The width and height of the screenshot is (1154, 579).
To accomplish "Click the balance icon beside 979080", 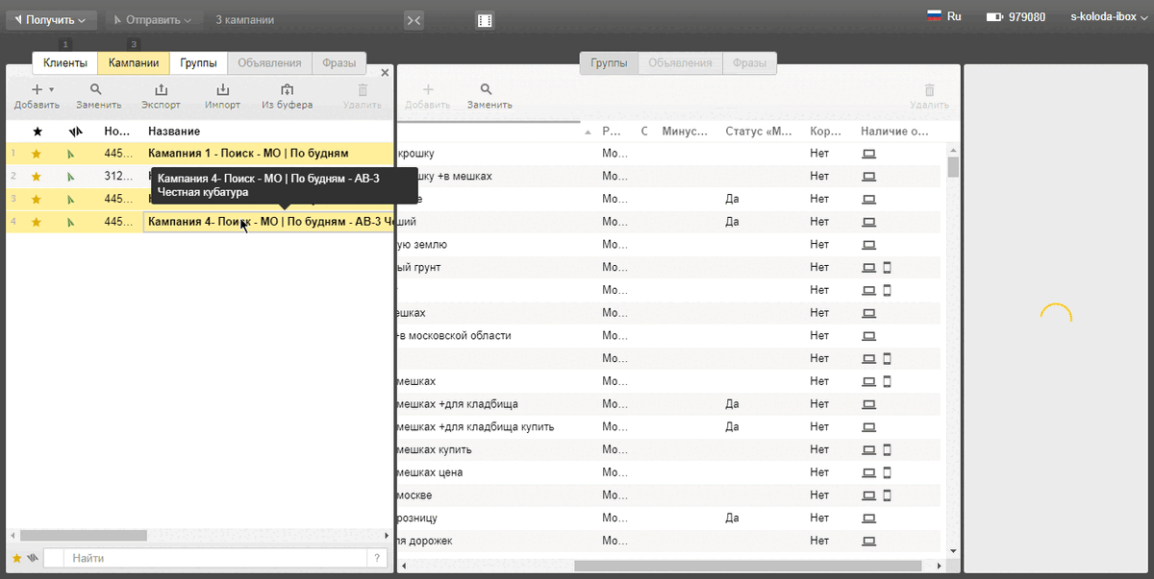I will 994,17.
